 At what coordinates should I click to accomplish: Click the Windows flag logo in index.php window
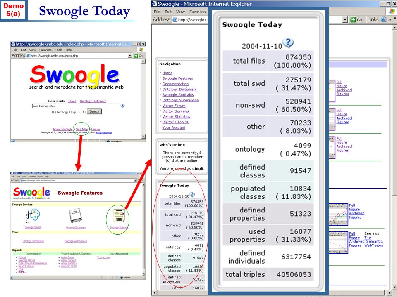tap(141, 50)
